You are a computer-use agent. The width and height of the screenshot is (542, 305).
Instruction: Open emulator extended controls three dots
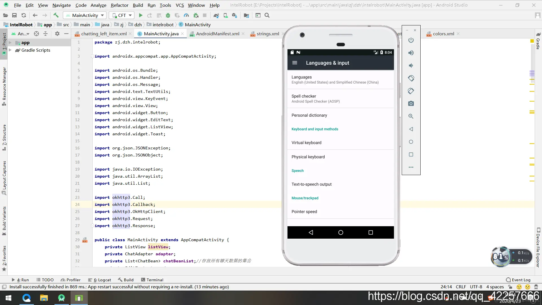(x=411, y=167)
